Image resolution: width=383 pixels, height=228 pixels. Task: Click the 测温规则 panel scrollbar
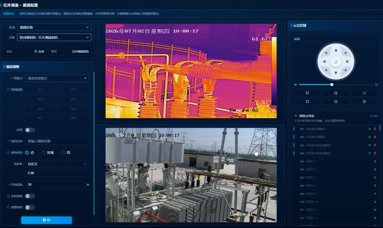click(94, 143)
